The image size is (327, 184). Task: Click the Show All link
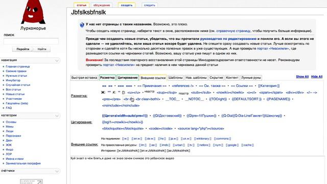point(302,77)
